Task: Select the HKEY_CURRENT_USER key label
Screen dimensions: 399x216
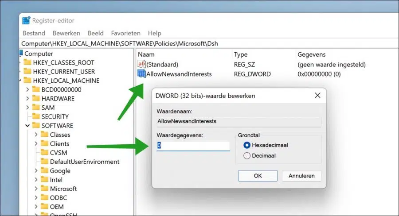Action: [64, 71]
